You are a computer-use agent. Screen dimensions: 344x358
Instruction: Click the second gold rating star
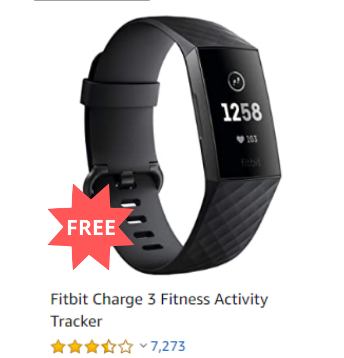75,347
